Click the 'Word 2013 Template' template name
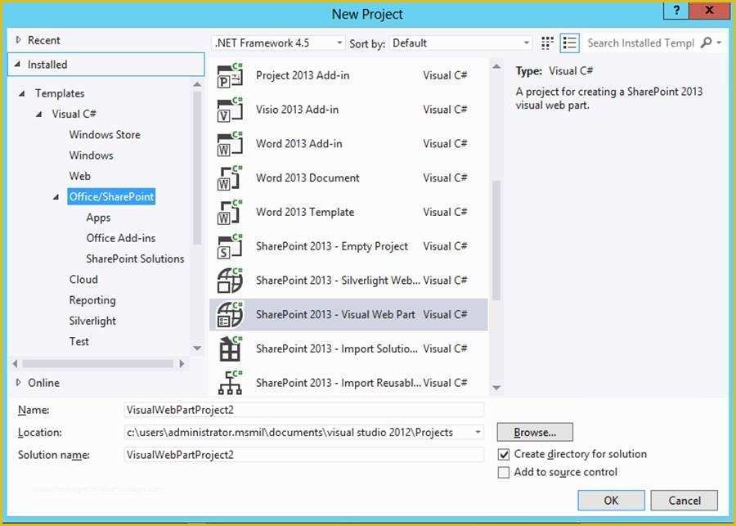The width and height of the screenshot is (736, 526). point(305,212)
